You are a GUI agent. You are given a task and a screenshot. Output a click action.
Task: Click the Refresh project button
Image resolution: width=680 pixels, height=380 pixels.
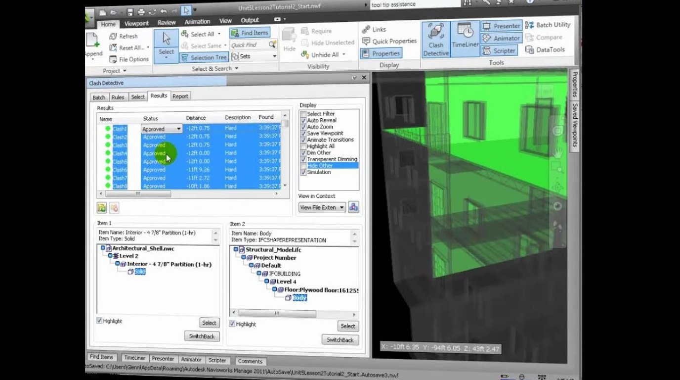(123, 36)
